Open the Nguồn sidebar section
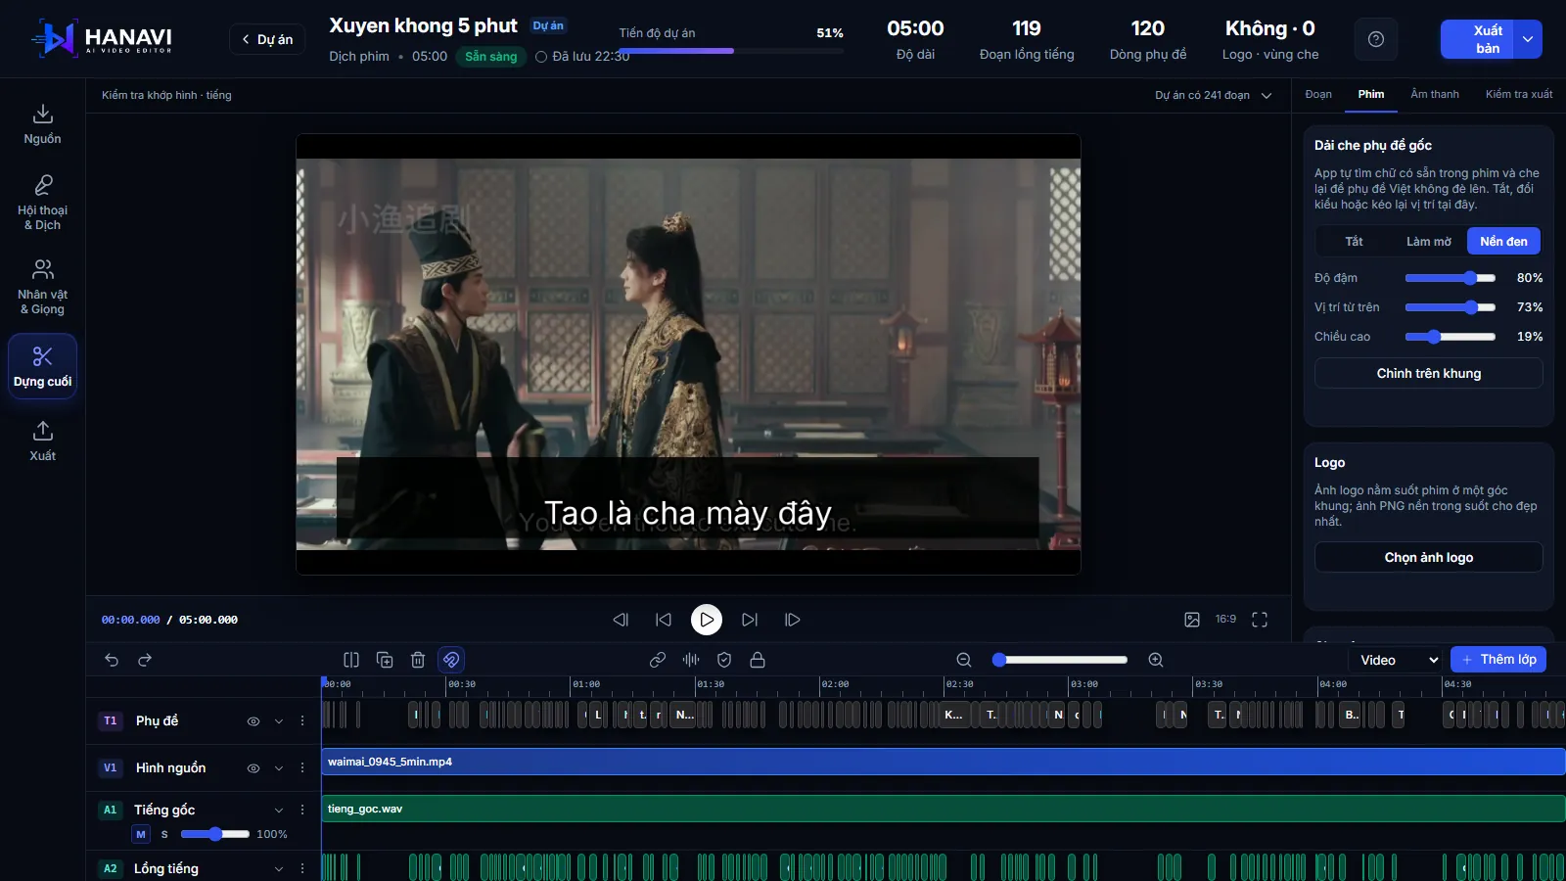This screenshot has height=881, width=1566. pyautogui.click(x=42, y=124)
